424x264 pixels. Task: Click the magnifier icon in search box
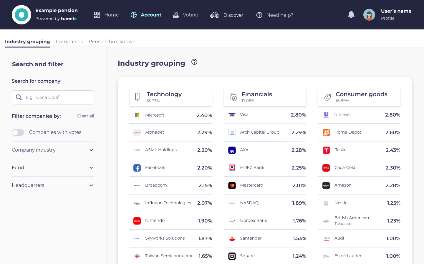point(19,97)
